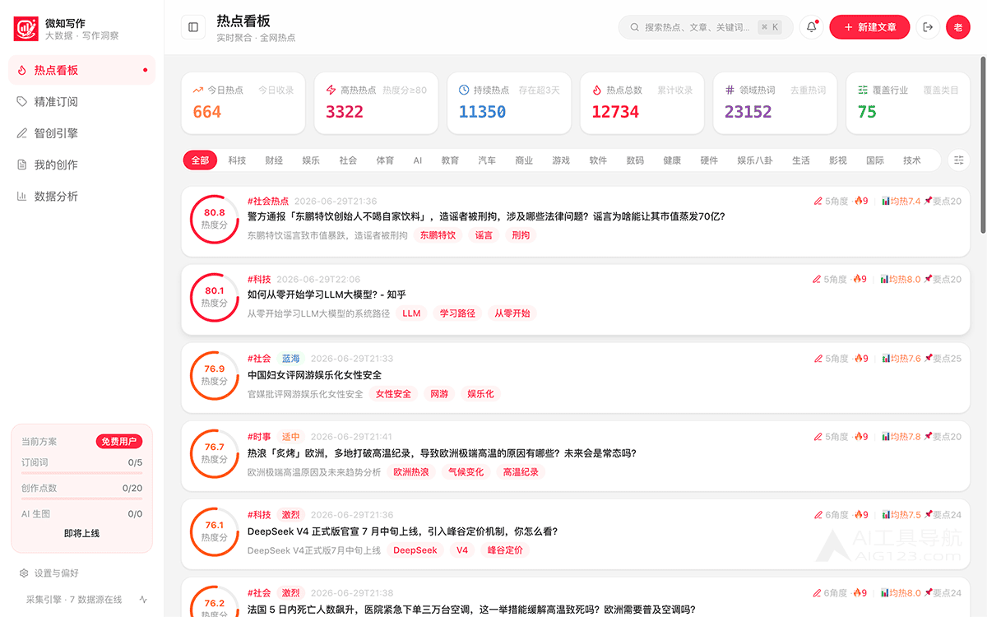Open 数据分析 in sidebar

pos(81,196)
